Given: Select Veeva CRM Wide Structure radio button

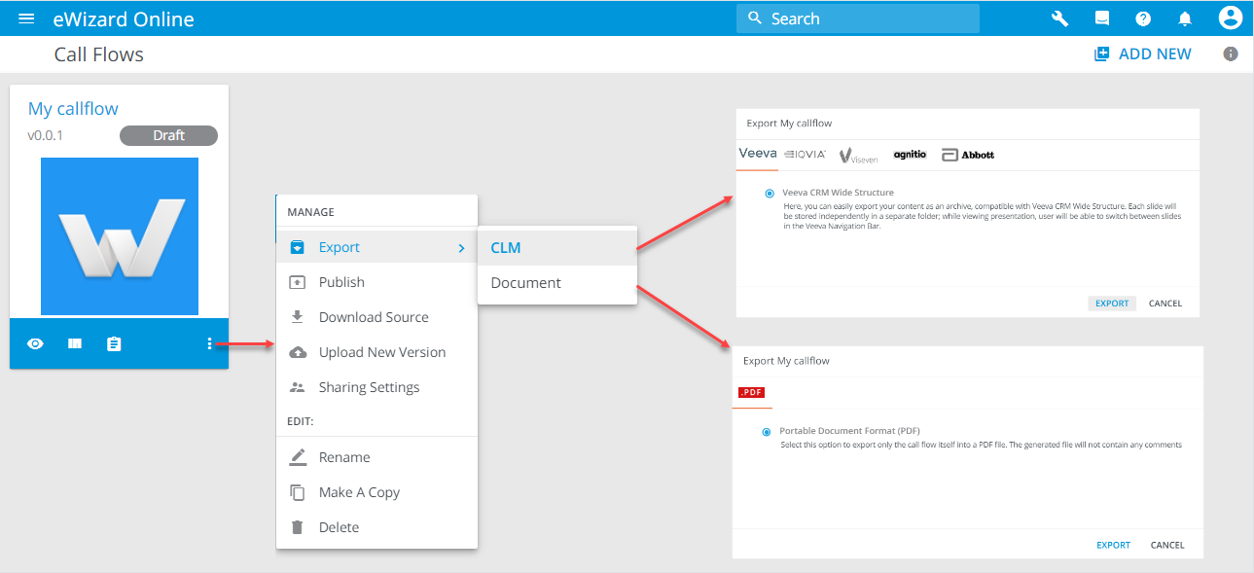Looking at the screenshot, I should [x=770, y=194].
